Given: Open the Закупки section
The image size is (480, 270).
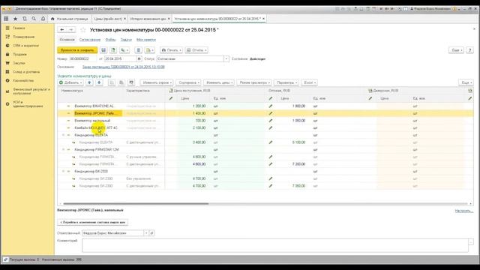Looking at the screenshot, I should (19, 63).
